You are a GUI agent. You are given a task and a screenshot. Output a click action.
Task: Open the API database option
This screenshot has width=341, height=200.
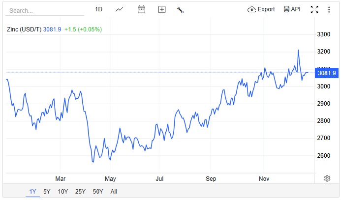click(x=292, y=9)
